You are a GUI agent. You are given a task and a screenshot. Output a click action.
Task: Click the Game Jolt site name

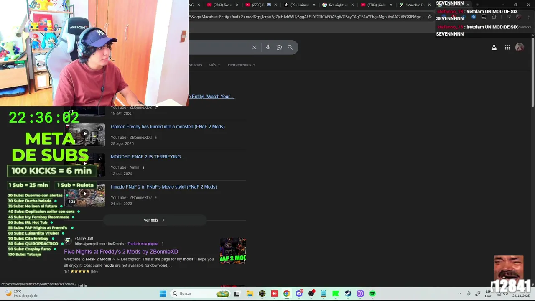84,239
